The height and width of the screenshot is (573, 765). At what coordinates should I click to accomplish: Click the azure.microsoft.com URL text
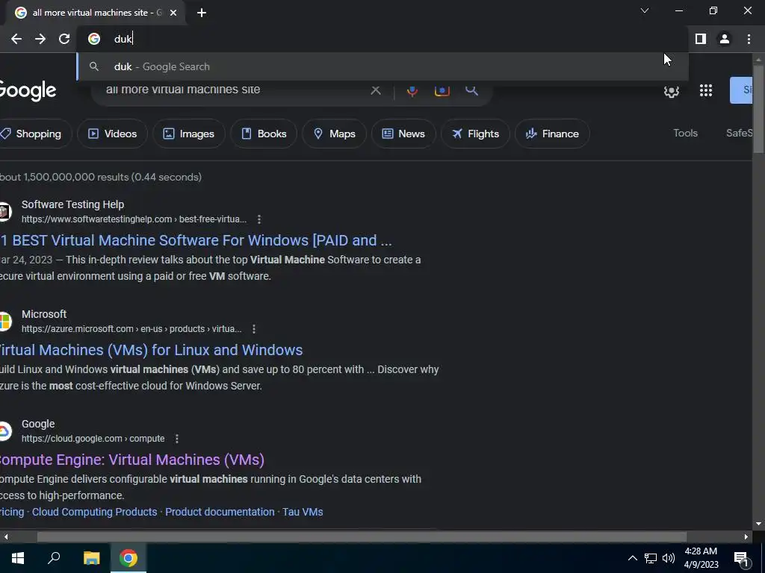click(x=131, y=329)
